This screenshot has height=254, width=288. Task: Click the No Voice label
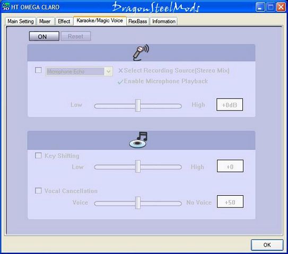tap(199, 203)
